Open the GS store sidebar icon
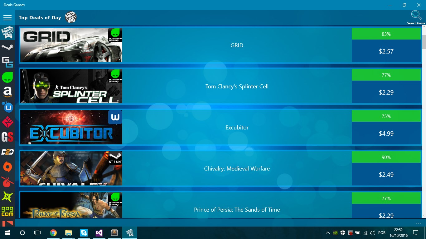 tap(7, 137)
